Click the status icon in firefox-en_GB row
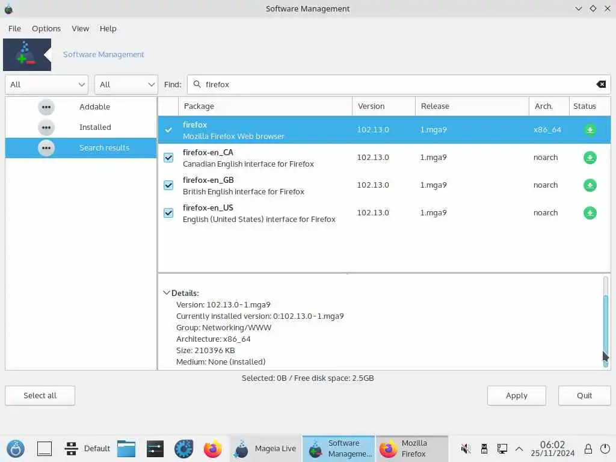The width and height of the screenshot is (616, 462). [590, 185]
